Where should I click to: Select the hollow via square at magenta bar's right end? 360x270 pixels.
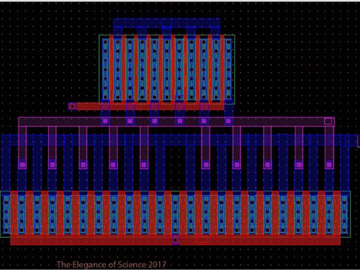[x=328, y=121]
